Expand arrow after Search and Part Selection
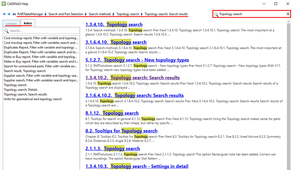Image resolution: width=293 pixels, height=170 pixels. click(86, 14)
